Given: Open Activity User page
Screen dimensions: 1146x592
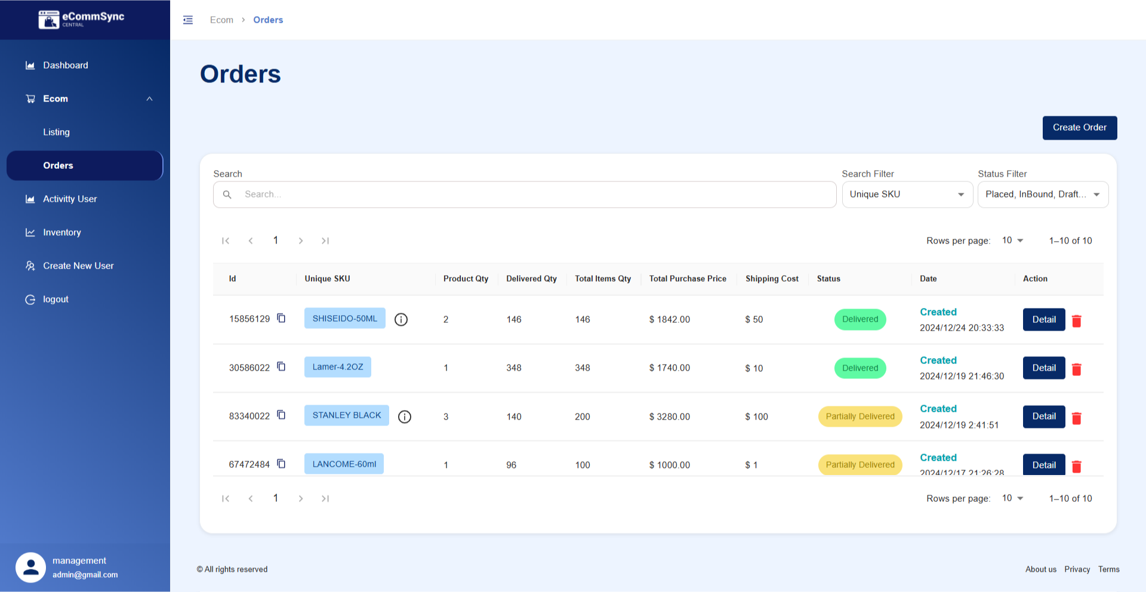Looking at the screenshot, I should click(x=85, y=199).
